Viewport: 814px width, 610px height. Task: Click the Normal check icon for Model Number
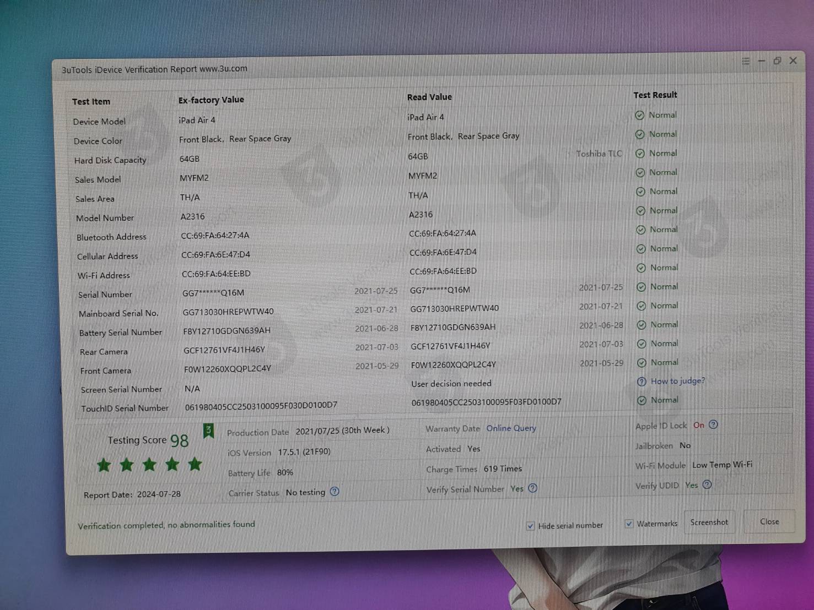(x=640, y=211)
